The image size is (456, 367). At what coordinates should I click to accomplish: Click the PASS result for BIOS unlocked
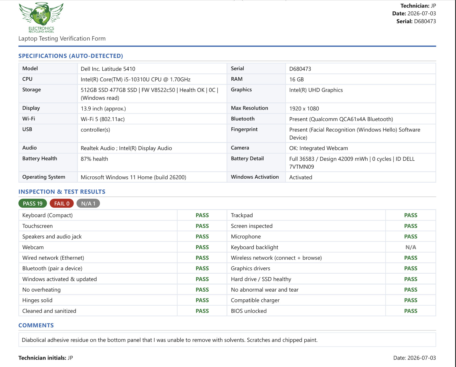411,311
